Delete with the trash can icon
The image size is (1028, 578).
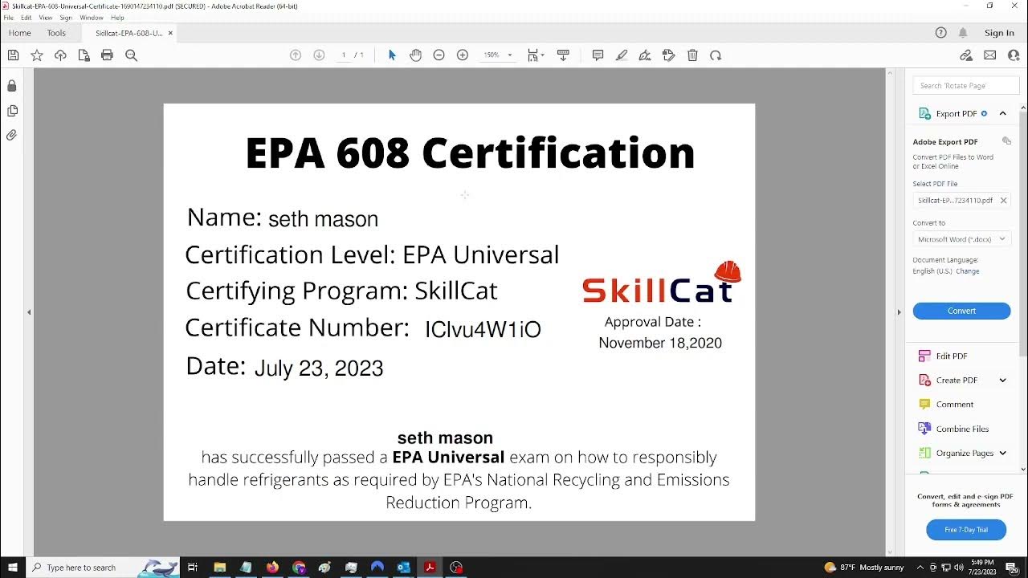(x=692, y=55)
